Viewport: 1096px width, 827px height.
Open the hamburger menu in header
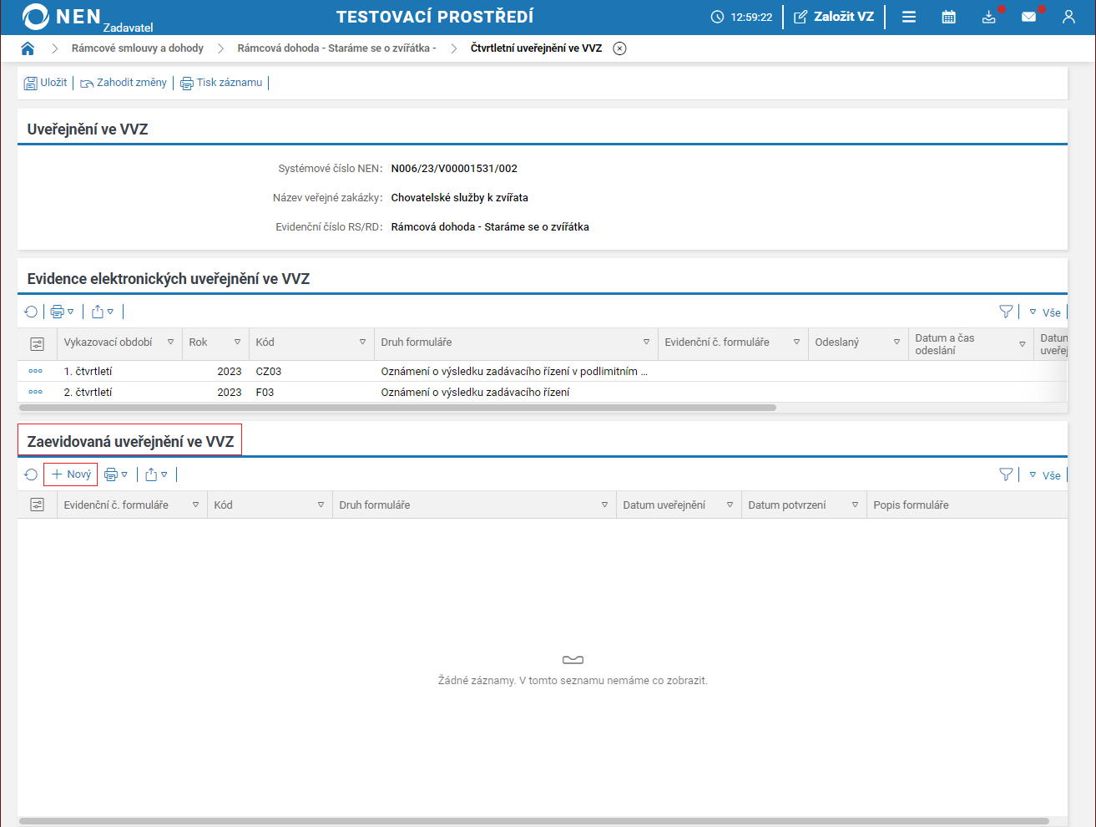coord(909,17)
